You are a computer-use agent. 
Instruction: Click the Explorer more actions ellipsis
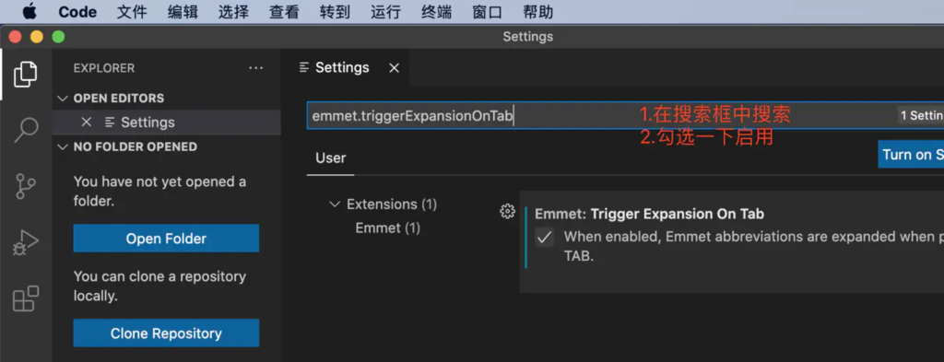tap(256, 68)
